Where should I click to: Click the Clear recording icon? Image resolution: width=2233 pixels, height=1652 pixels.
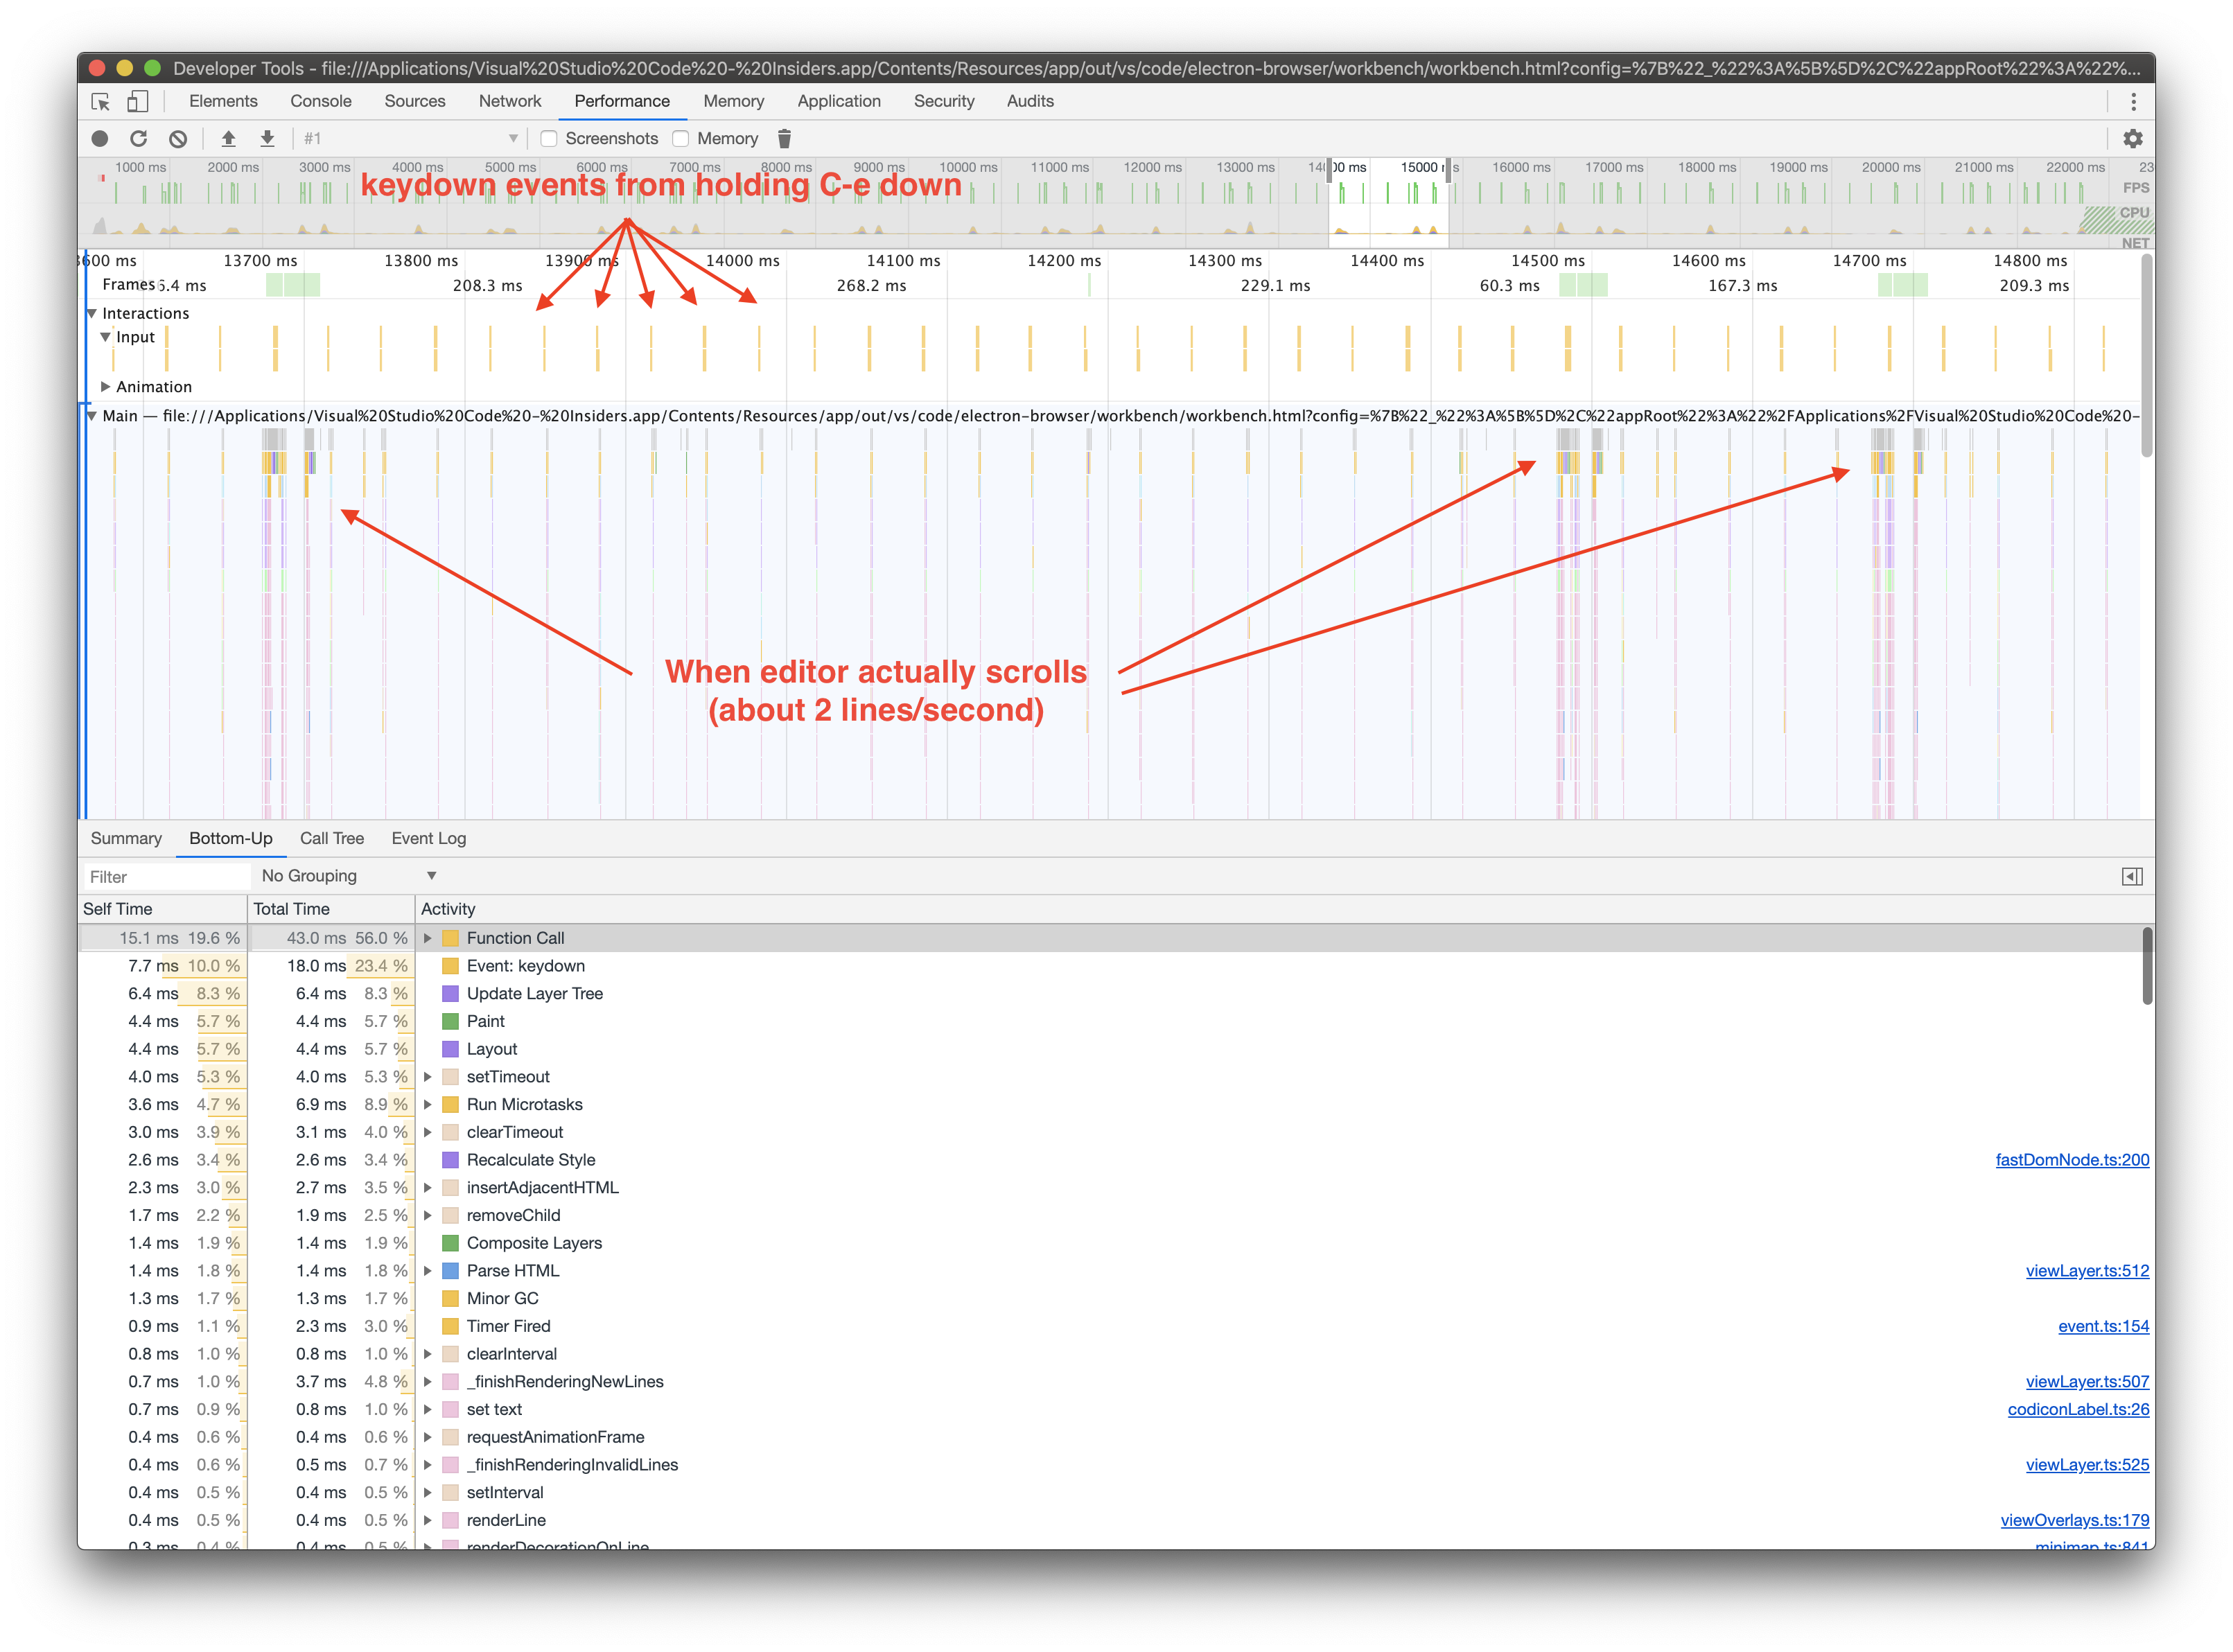pyautogui.click(x=178, y=139)
